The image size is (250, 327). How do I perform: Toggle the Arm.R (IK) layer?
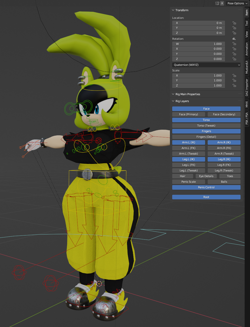point(224,142)
